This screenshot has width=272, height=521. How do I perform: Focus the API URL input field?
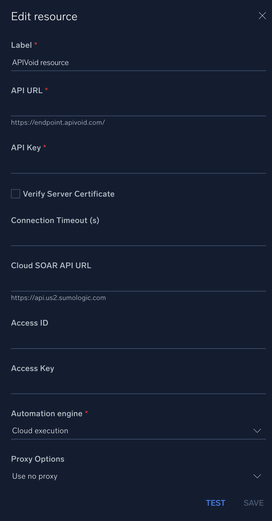pos(138,108)
